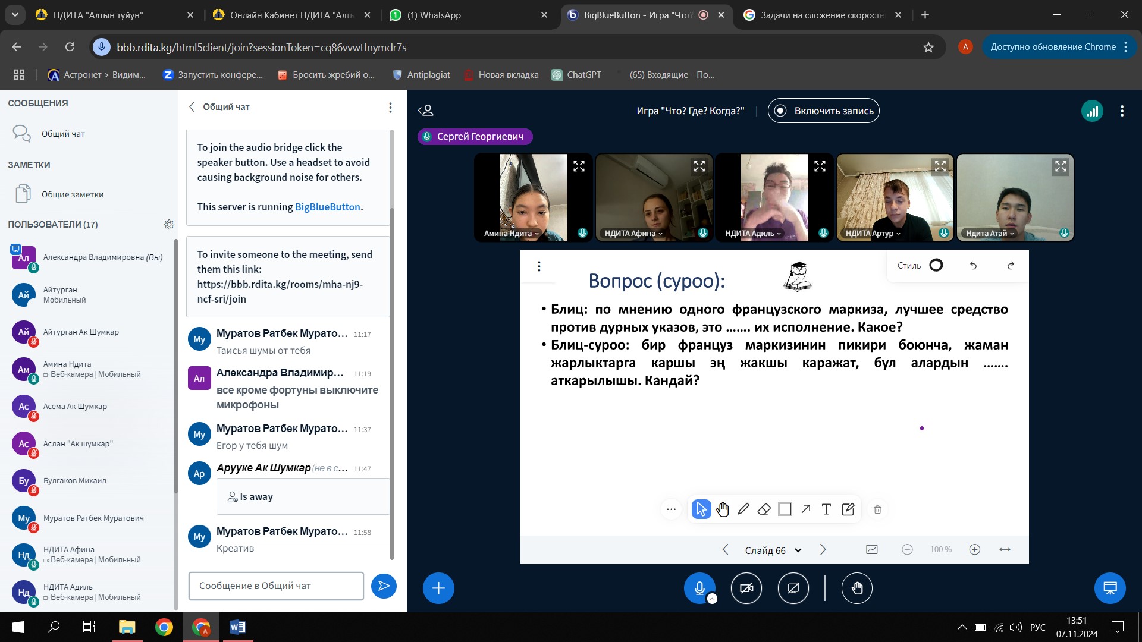Image resolution: width=1142 pixels, height=642 pixels.
Task: Toggle webcam sharing button
Action: tap(746, 588)
